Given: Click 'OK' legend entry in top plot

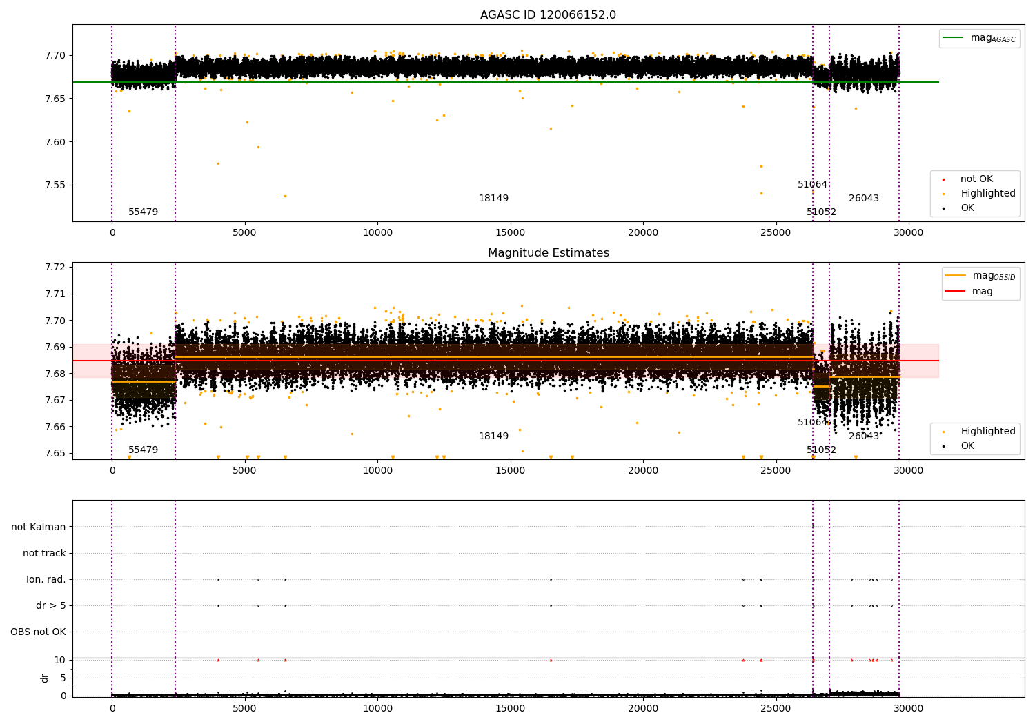Looking at the screenshot, I should (x=967, y=208).
